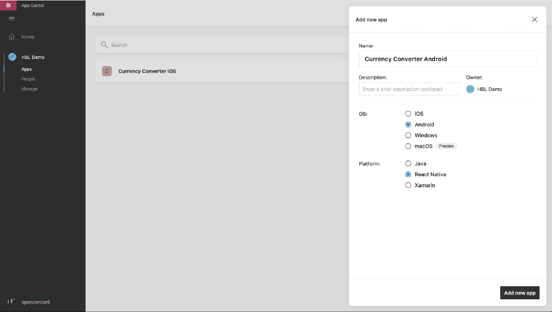Toggle the hamburger menu in sidebar
Image resolution: width=552 pixels, height=312 pixels.
[x=12, y=19]
